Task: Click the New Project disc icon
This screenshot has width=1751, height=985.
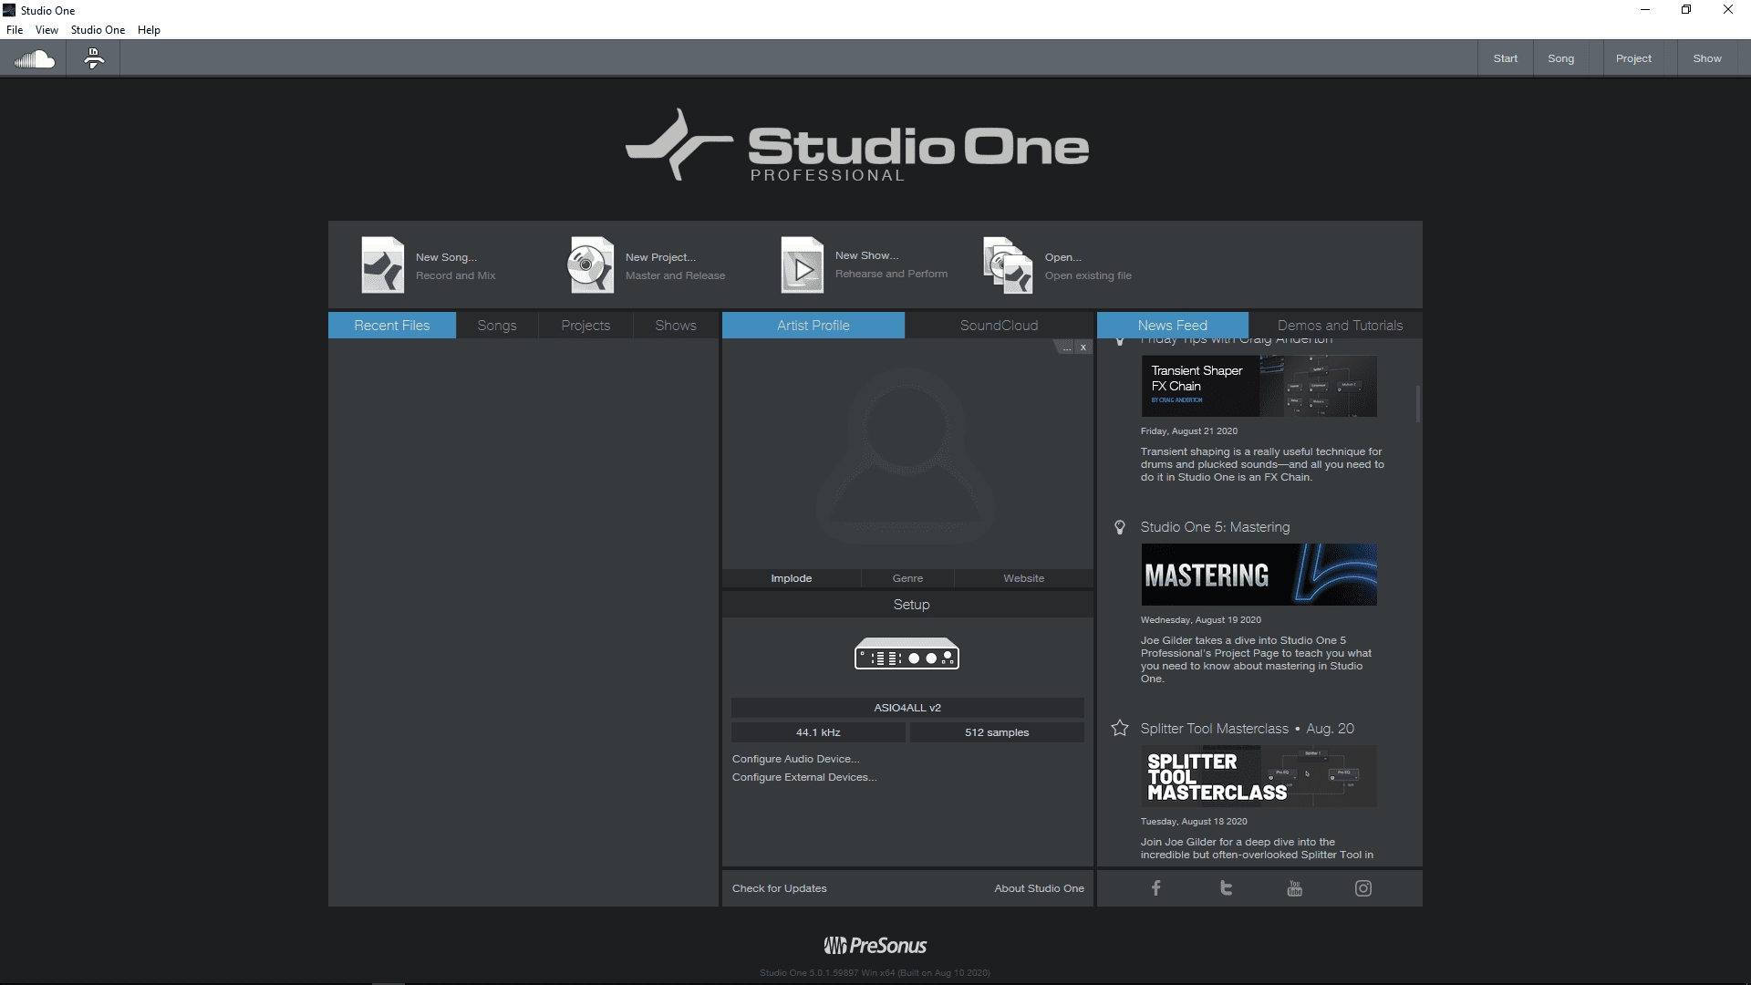Action: click(x=591, y=265)
